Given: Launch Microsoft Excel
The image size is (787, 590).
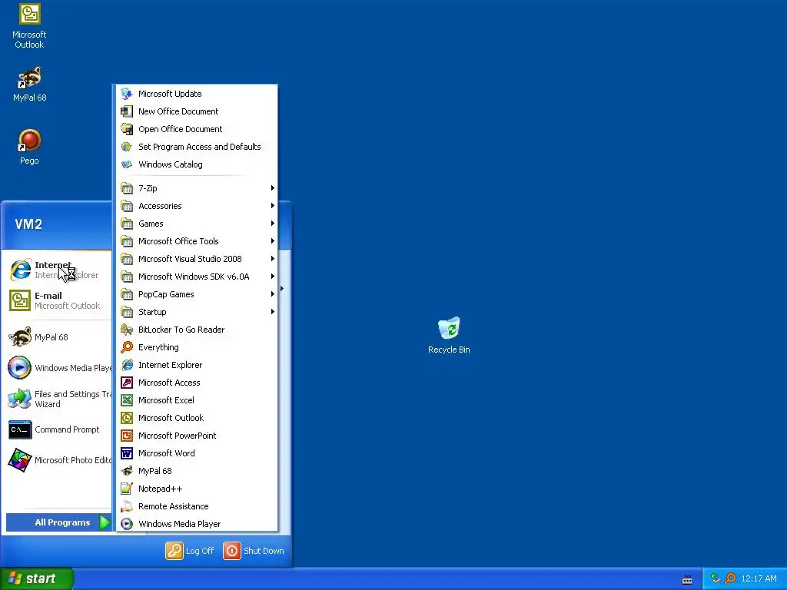Looking at the screenshot, I should coord(197,400).
